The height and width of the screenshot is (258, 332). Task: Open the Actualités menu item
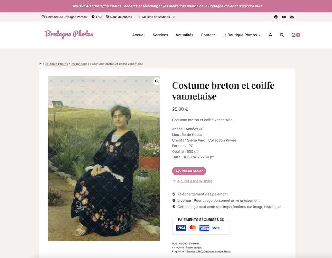click(x=184, y=35)
